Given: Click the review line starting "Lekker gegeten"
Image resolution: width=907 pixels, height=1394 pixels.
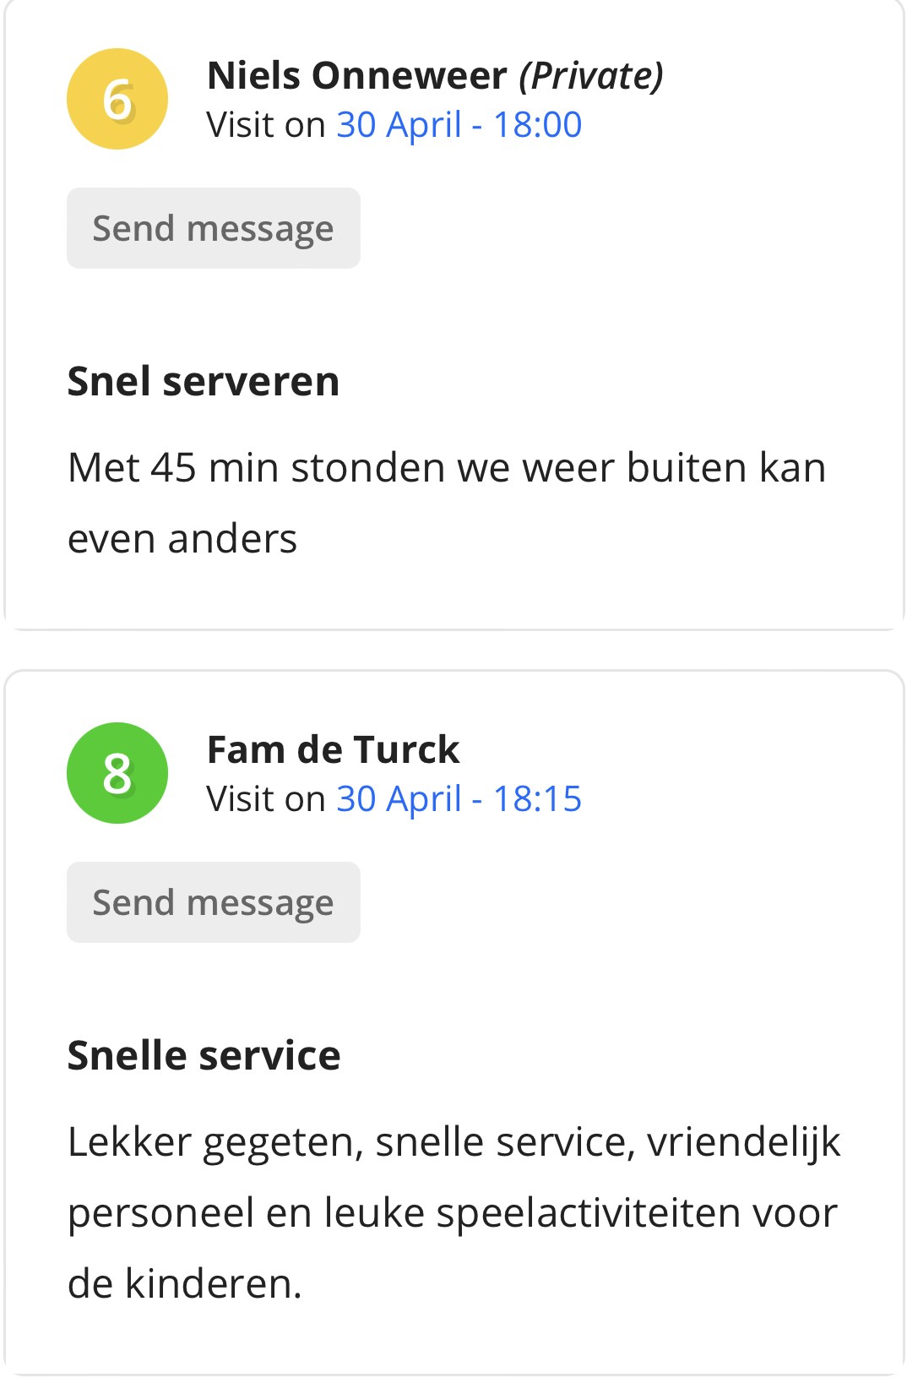Looking at the screenshot, I should tap(454, 1143).
